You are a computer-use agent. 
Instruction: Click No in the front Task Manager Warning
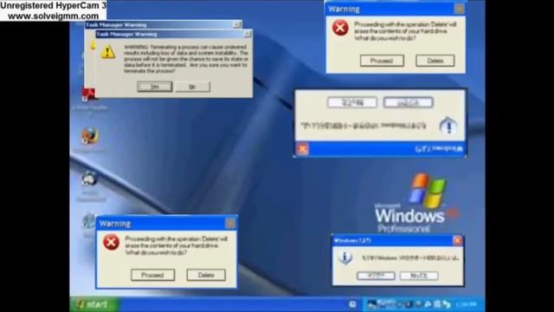192,87
